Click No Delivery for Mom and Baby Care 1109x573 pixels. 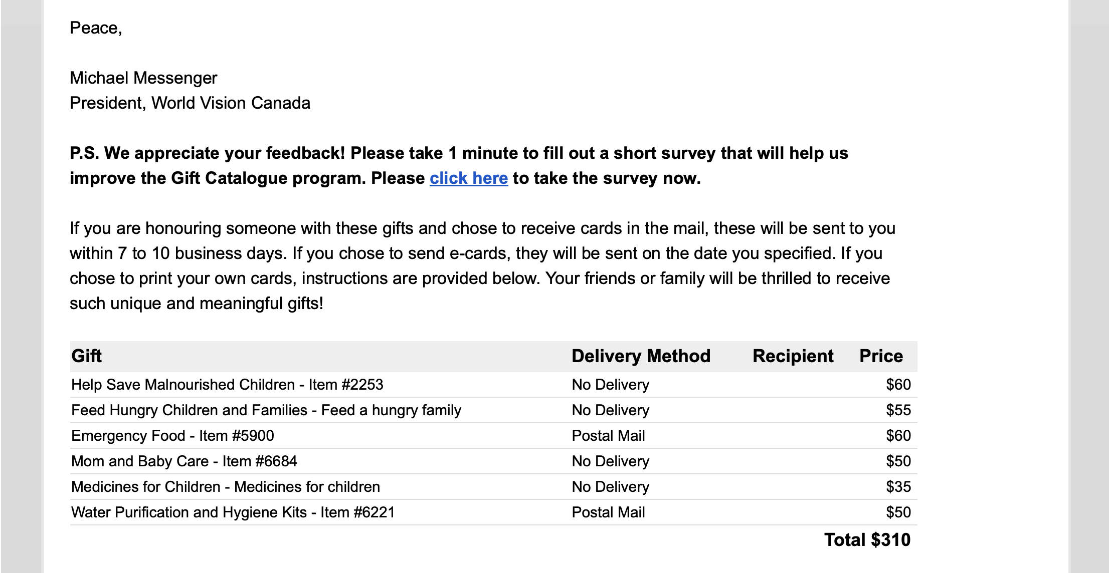coord(610,461)
